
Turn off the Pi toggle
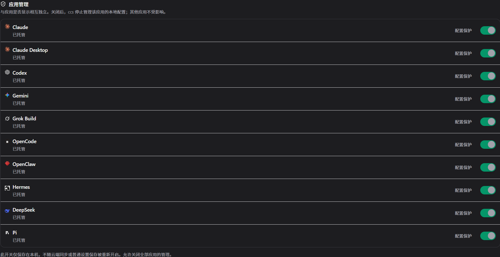pyautogui.click(x=488, y=236)
